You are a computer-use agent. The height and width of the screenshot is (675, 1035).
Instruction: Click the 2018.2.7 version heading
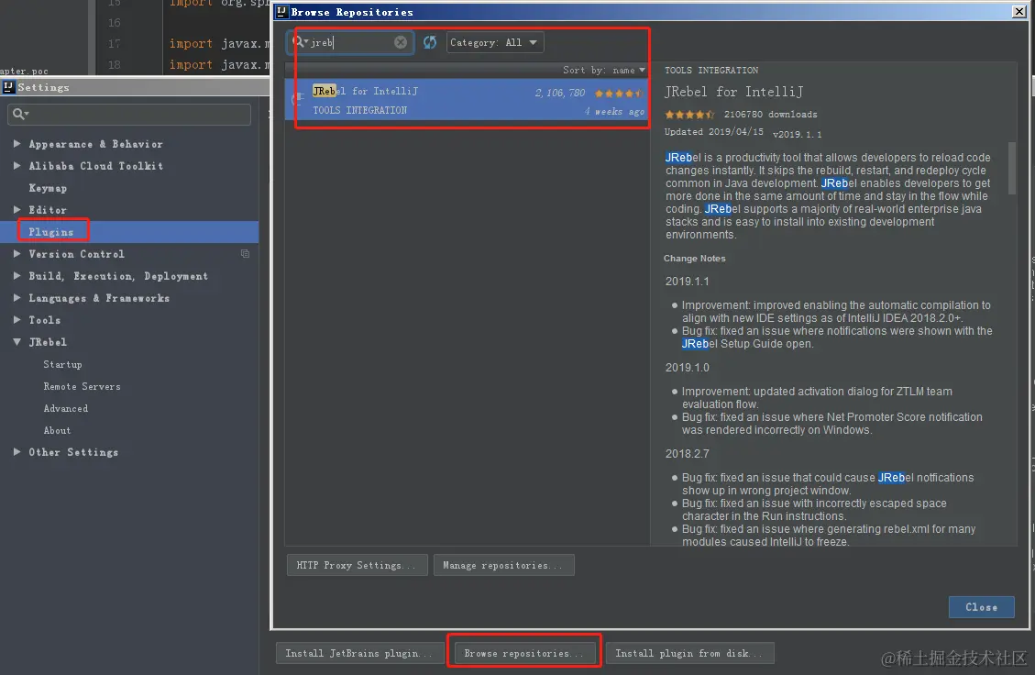coord(688,454)
